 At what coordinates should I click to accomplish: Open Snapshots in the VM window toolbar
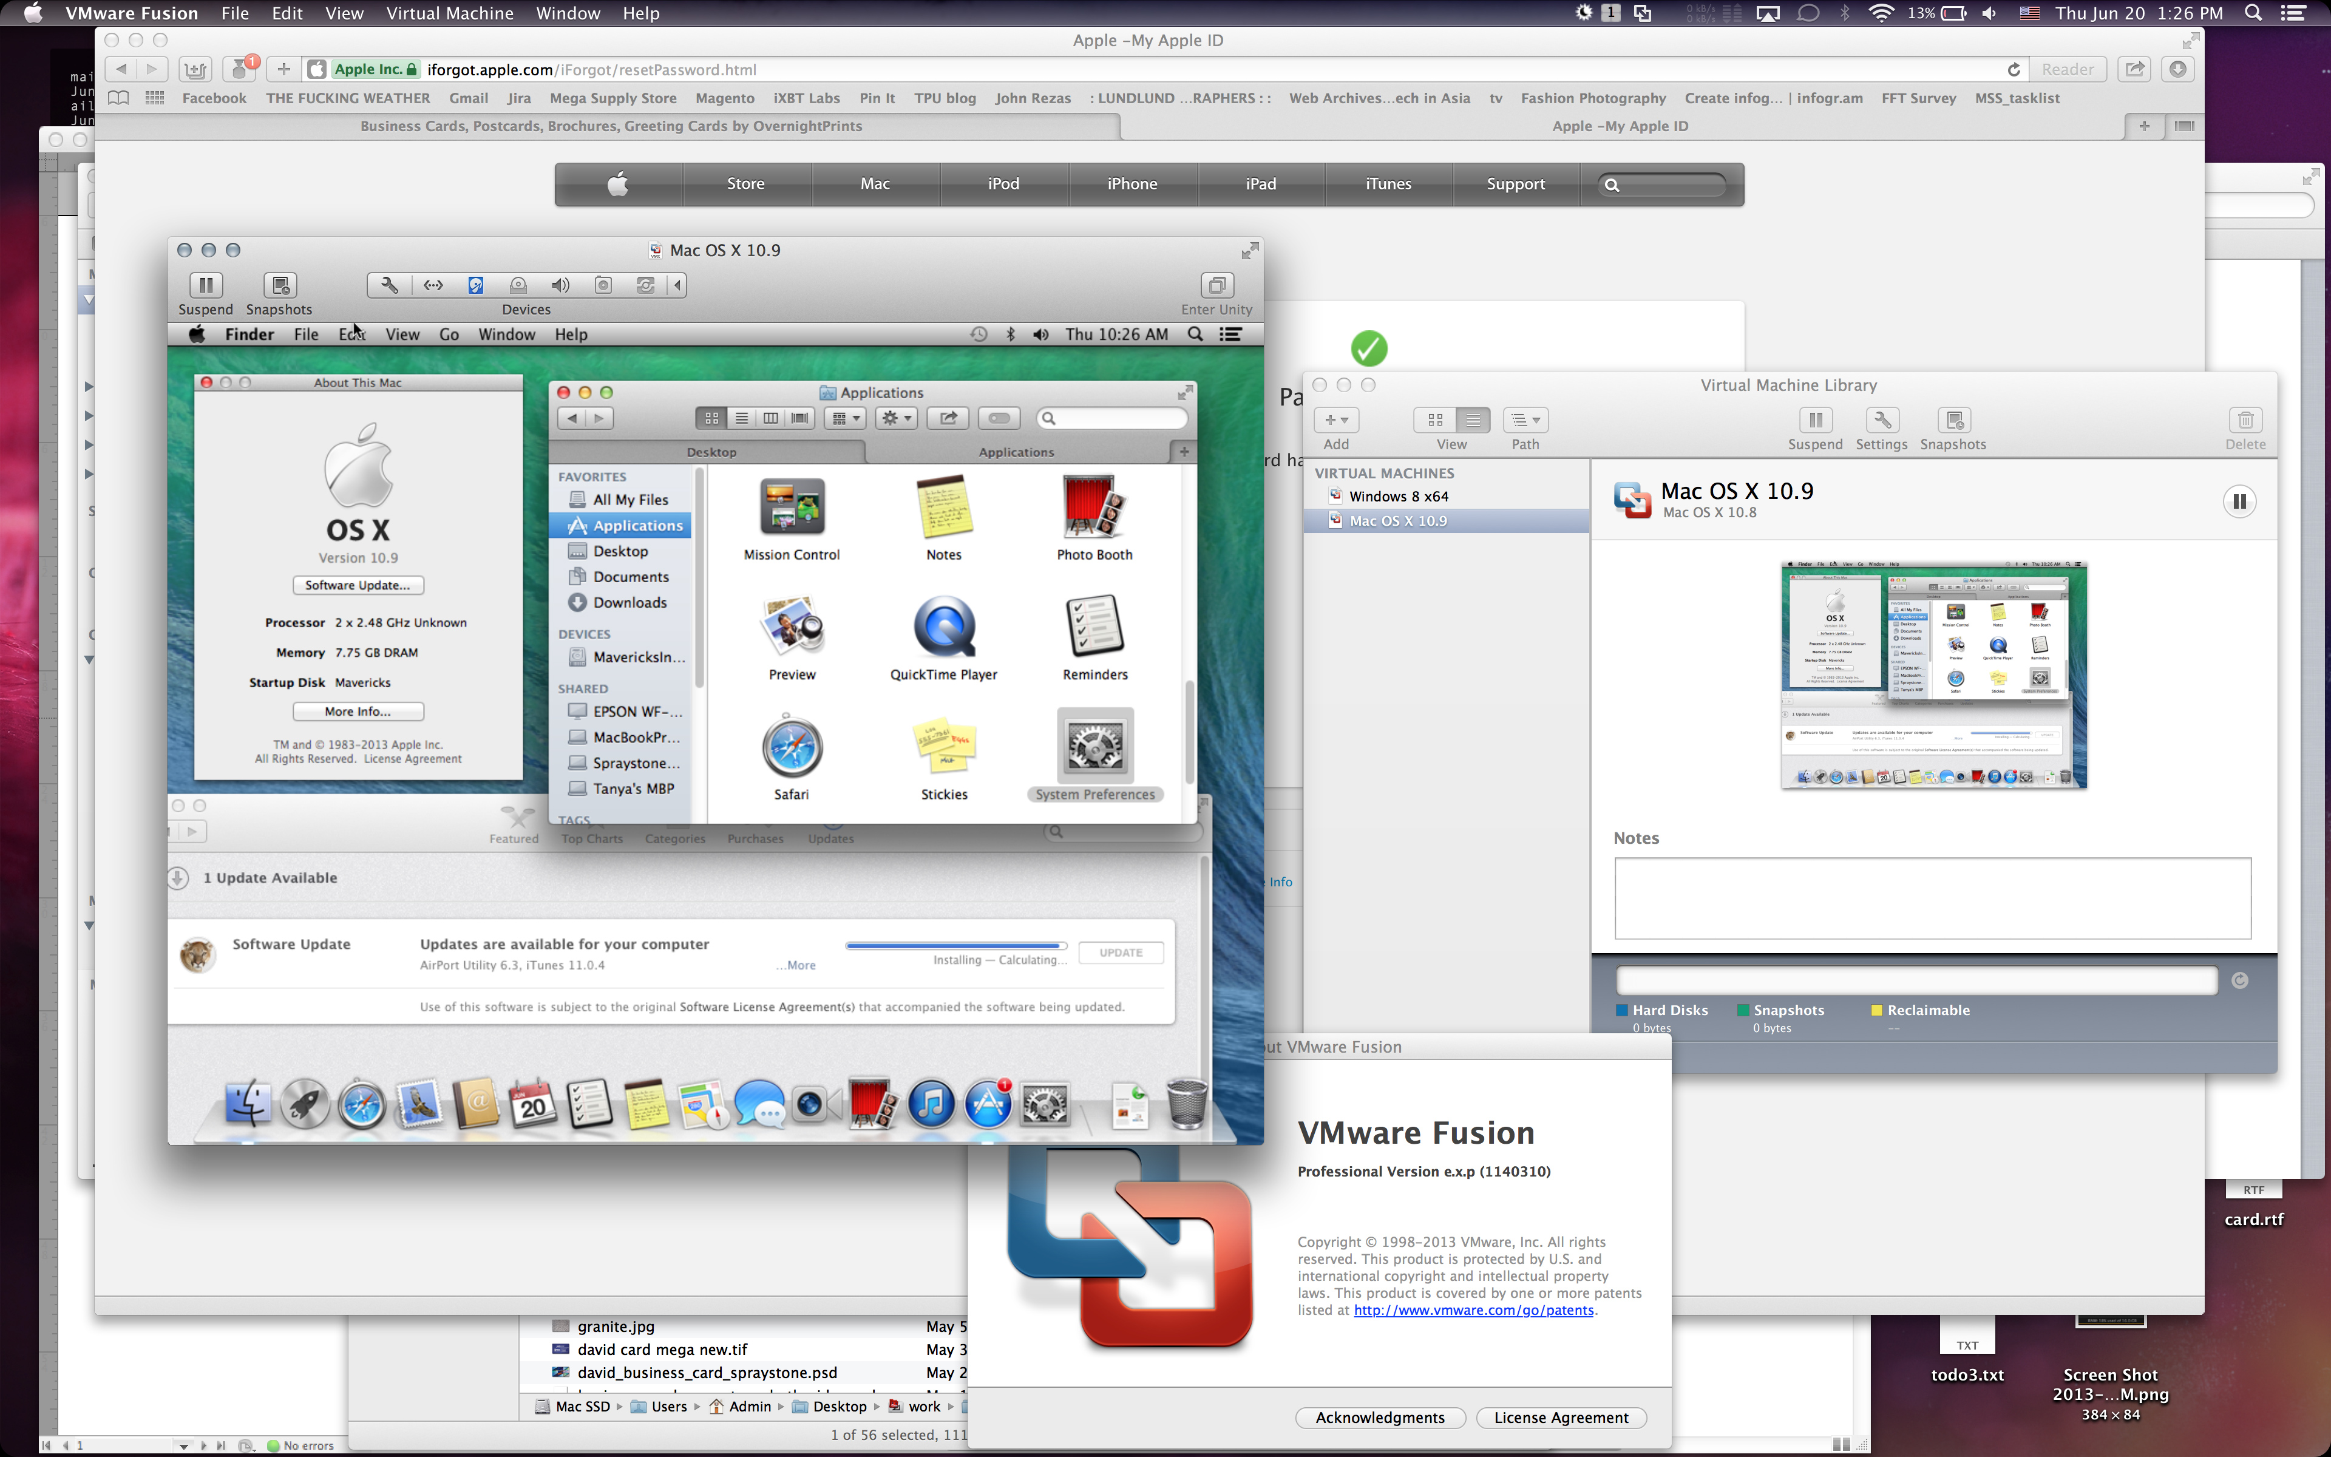tap(279, 285)
